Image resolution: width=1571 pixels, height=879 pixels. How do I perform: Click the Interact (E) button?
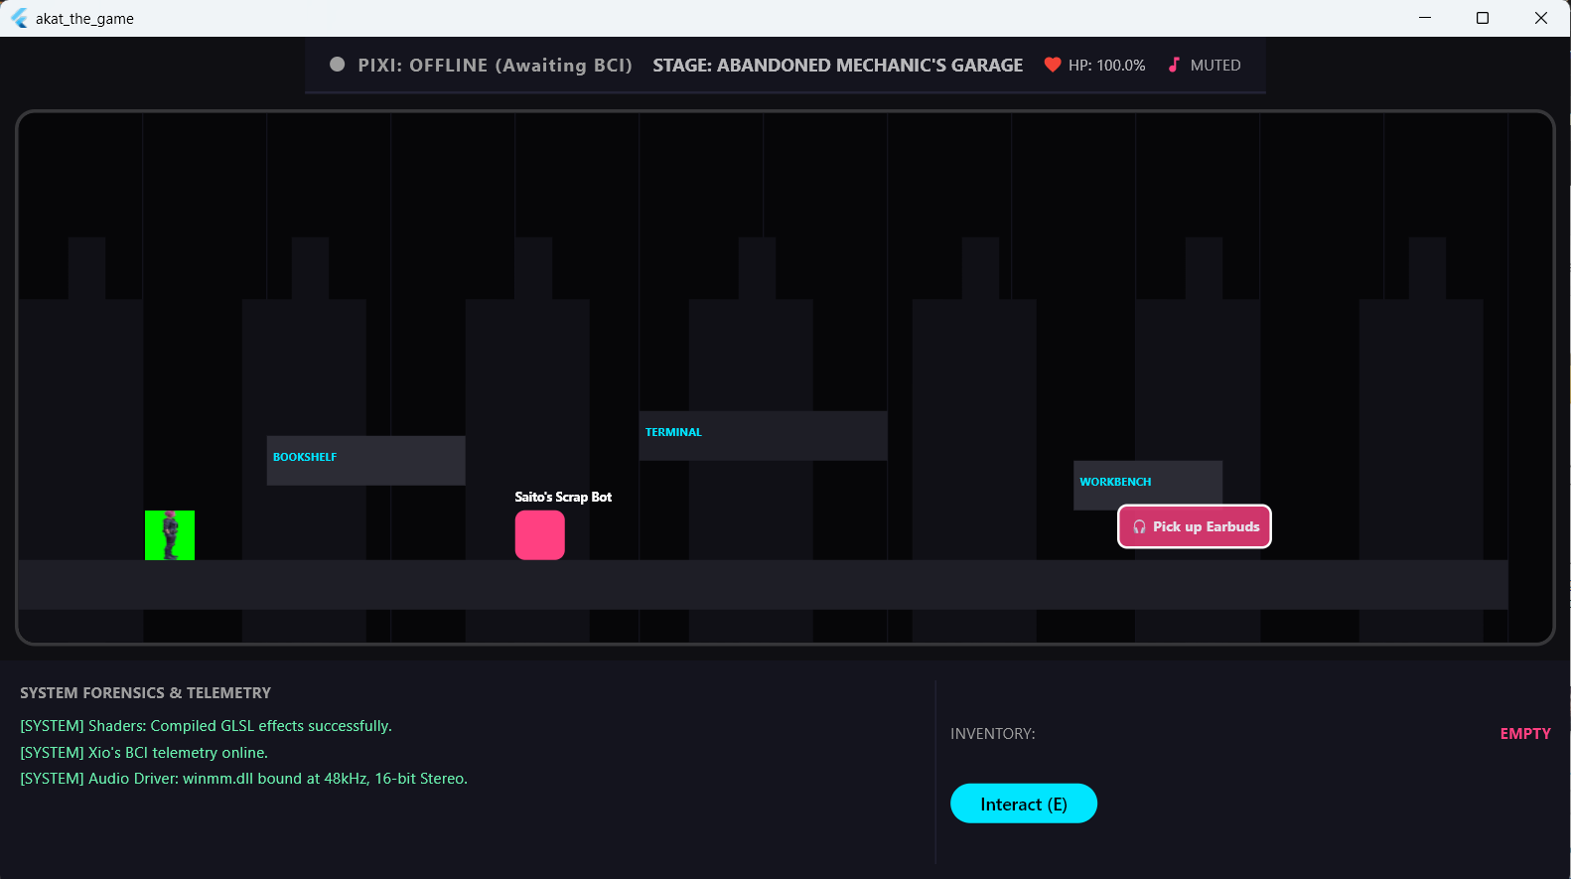1024,804
